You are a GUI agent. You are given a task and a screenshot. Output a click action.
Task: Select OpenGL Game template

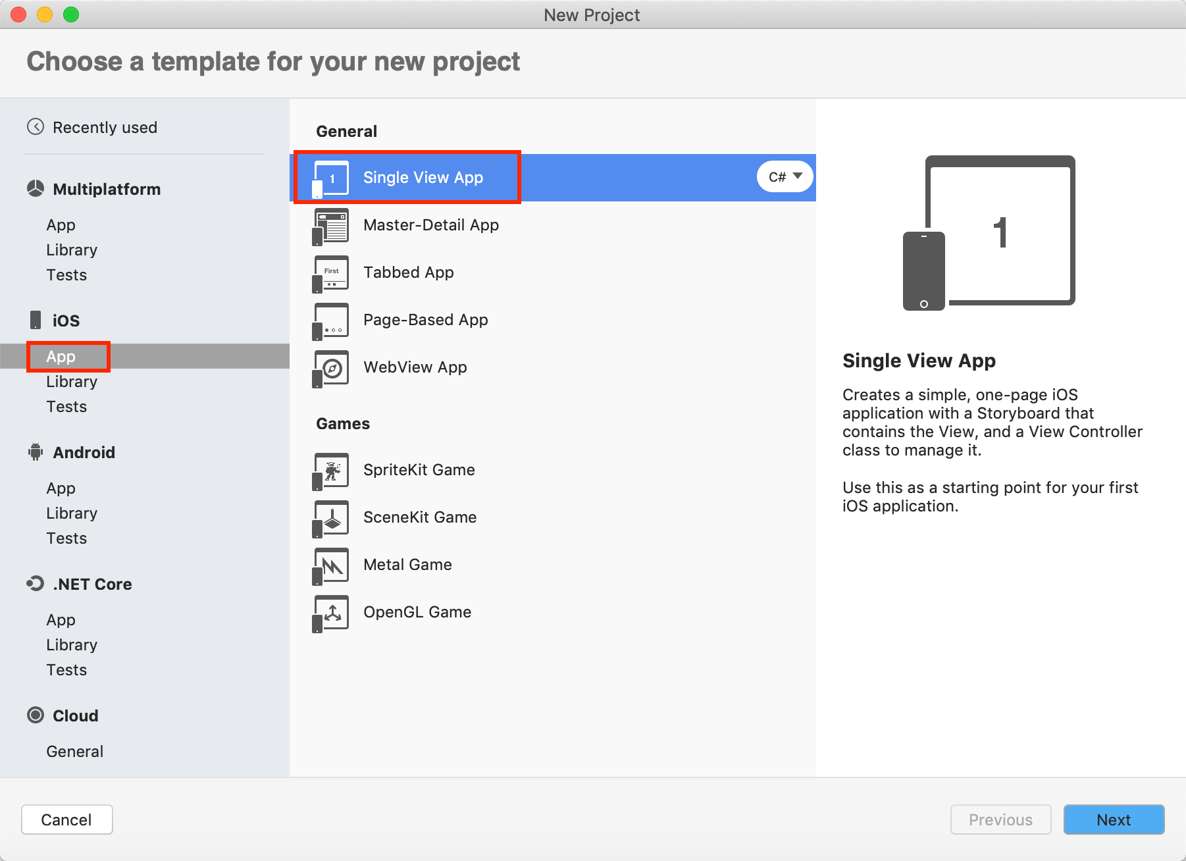[553, 612]
